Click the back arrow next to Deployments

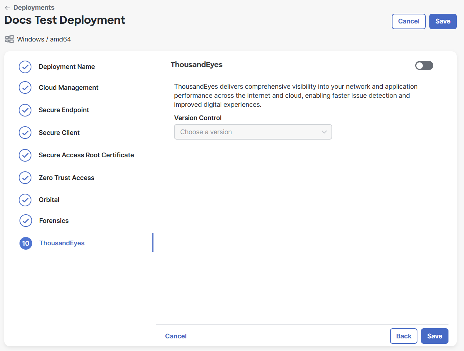tap(7, 8)
